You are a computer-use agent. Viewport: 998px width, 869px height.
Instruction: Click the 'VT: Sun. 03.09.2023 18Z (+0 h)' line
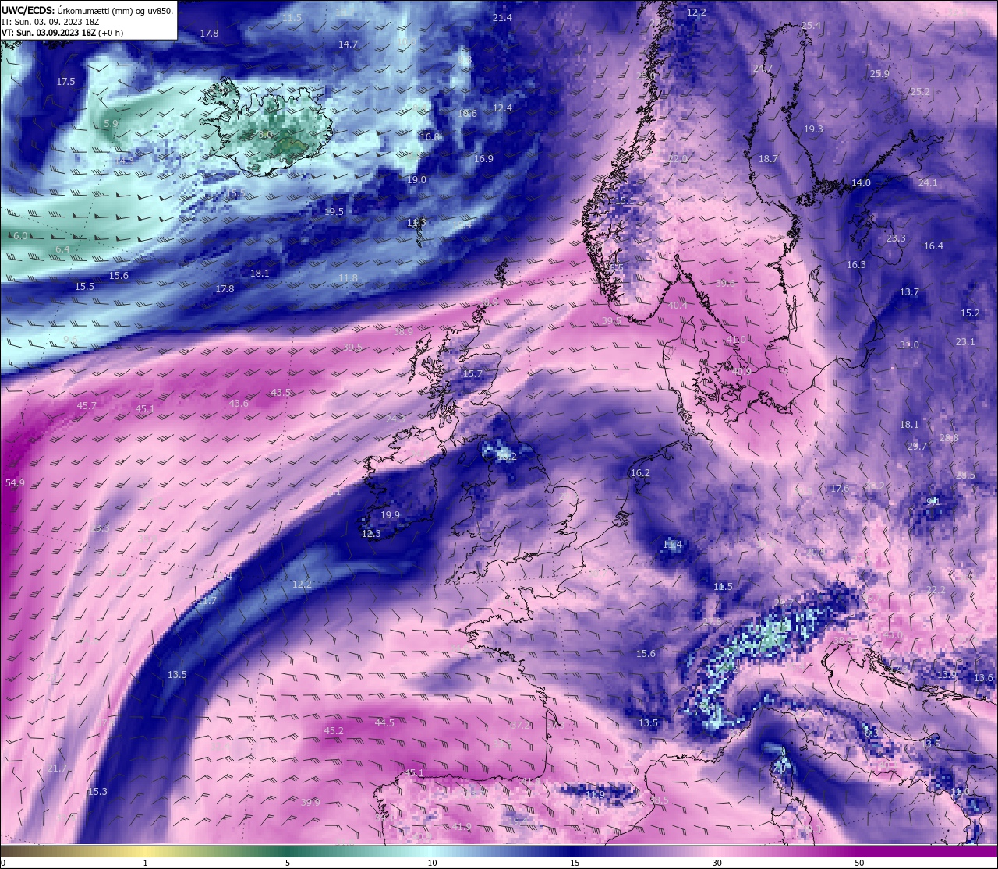pyautogui.click(x=62, y=33)
